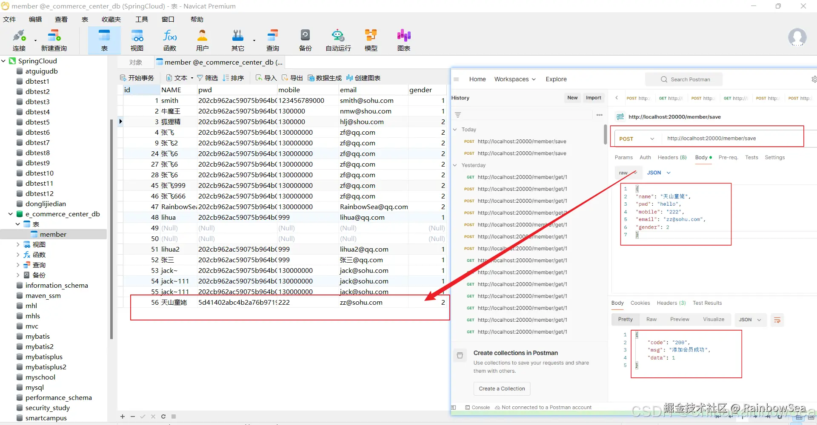Expand the 函数 (Functions) tree node
This screenshot has width=817, height=425.
point(18,255)
